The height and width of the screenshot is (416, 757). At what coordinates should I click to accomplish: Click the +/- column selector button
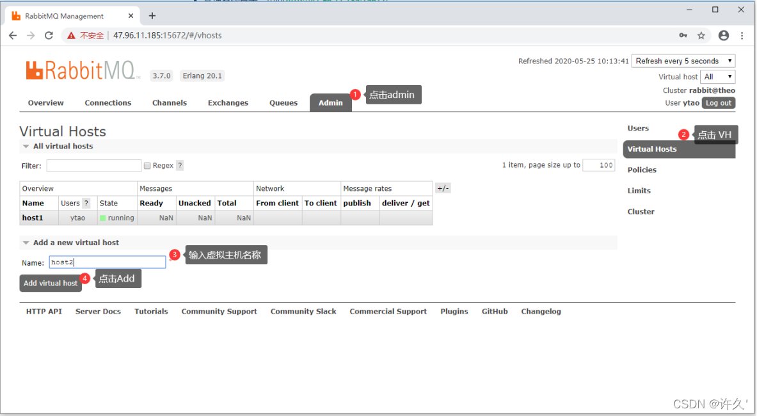443,188
